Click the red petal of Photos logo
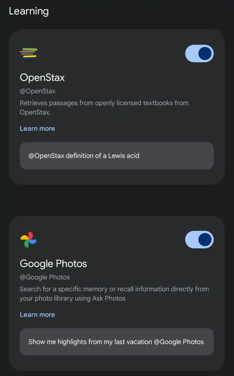 tap(30, 236)
